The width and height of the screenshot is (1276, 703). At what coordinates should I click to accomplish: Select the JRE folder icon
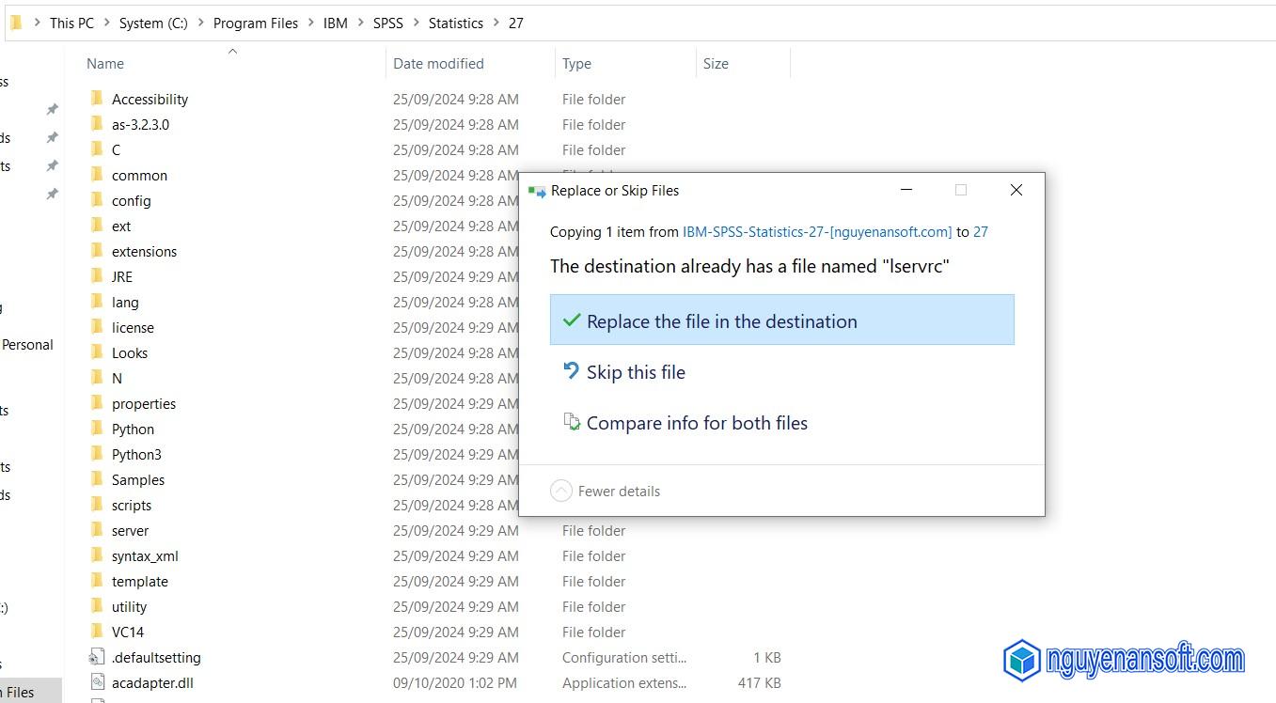[97, 276]
